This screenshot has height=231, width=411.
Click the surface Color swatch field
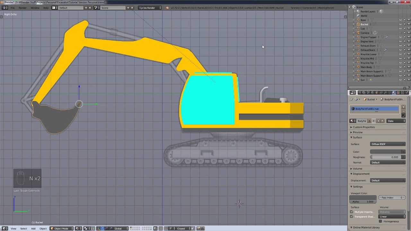tap(388, 152)
